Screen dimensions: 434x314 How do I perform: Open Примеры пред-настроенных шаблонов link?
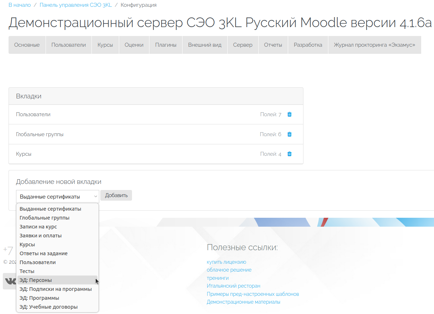[x=253, y=294]
